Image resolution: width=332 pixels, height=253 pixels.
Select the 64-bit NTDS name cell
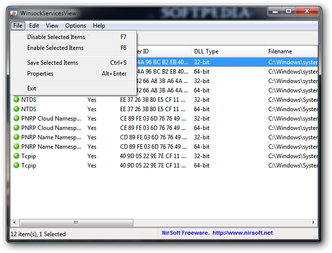[29, 109]
